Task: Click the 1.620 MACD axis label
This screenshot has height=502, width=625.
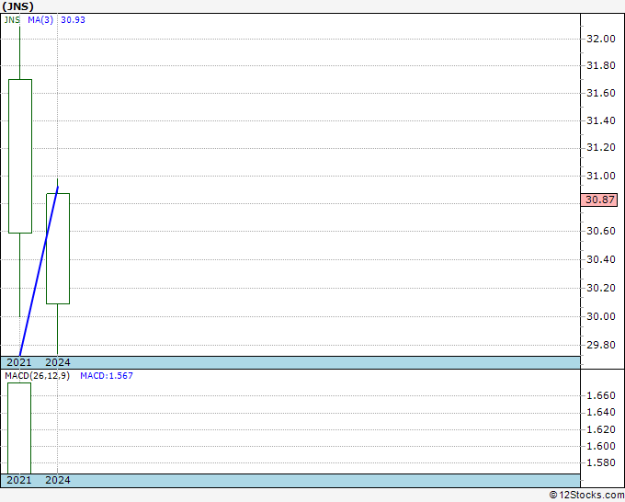Action: (601, 429)
